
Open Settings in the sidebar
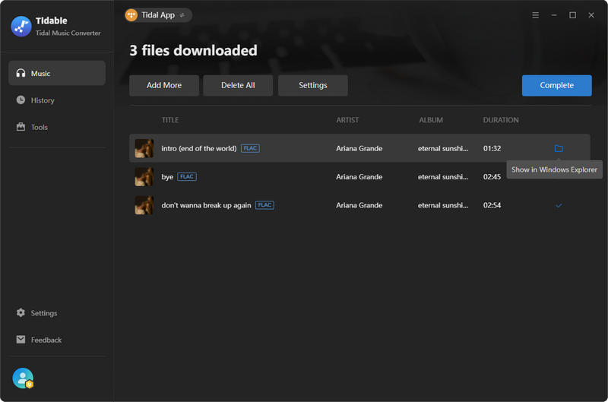[57, 313]
